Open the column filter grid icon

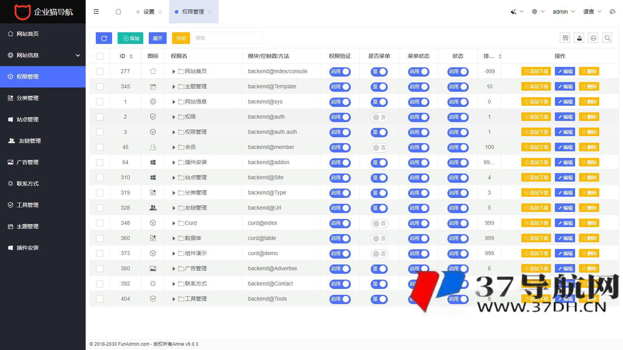[x=565, y=38]
